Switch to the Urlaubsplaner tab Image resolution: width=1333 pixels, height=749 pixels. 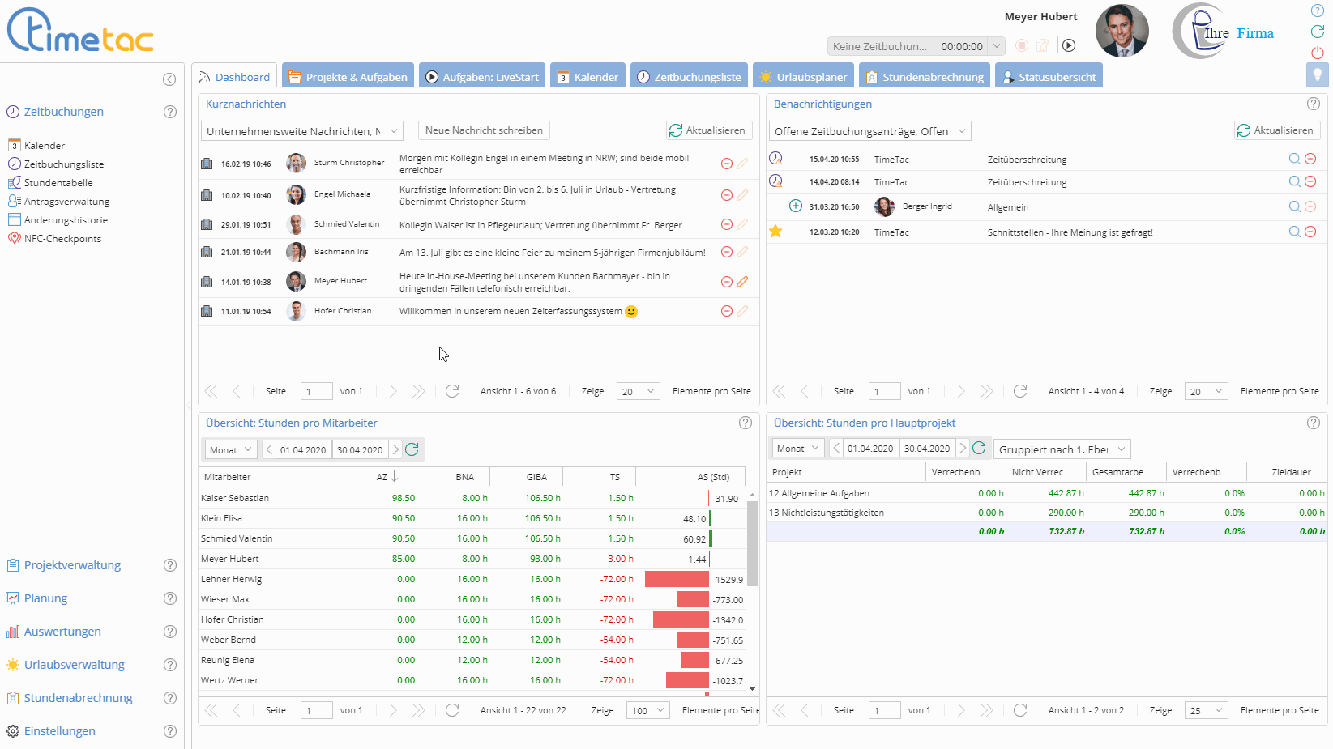pyautogui.click(x=803, y=77)
